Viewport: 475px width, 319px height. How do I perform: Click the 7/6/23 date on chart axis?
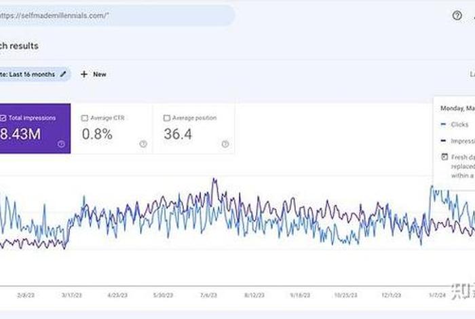click(x=208, y=296)
